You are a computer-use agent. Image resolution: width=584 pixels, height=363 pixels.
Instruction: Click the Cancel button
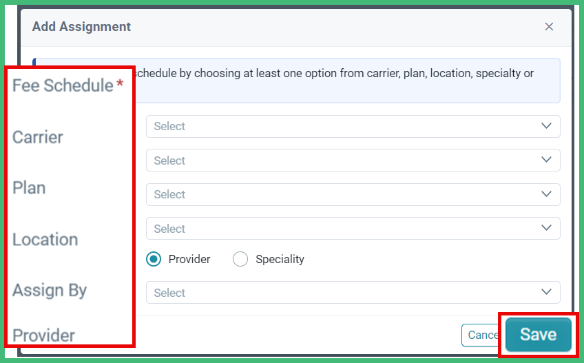pyautogui.click(x=482, y=335)
